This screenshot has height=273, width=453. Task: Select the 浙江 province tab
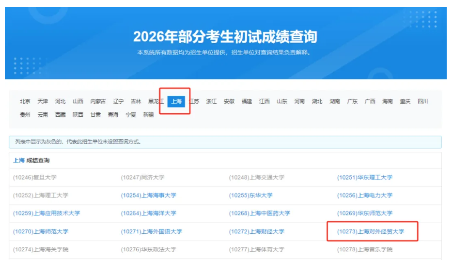211,101
